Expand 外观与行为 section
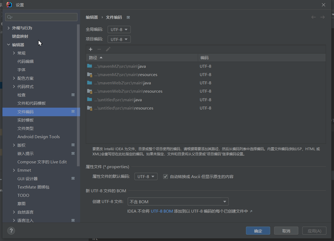This screenshot has width=334, height=241. pos(9,28)
